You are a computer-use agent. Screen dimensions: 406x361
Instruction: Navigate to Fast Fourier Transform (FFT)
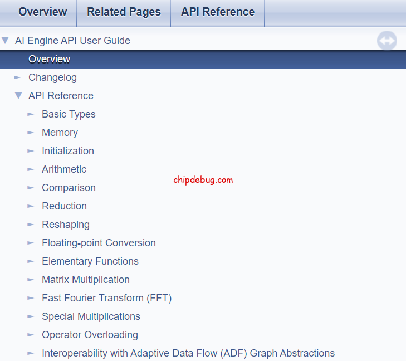[106, 298]
